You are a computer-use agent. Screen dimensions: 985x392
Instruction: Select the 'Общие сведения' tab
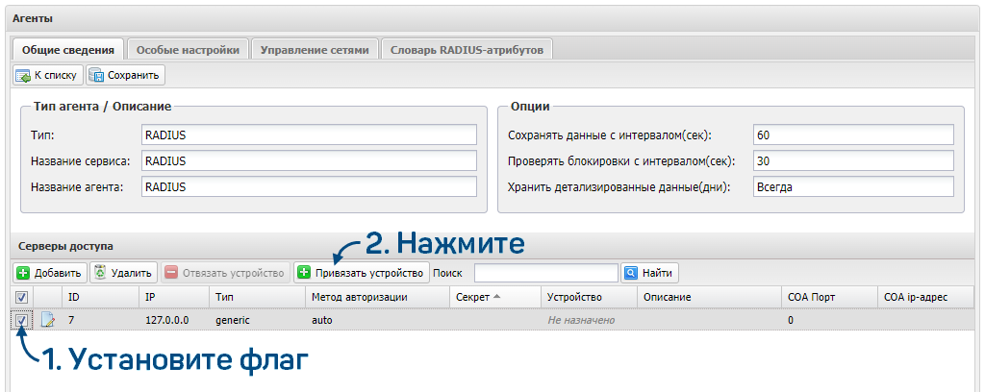click(x=67, y=49)
